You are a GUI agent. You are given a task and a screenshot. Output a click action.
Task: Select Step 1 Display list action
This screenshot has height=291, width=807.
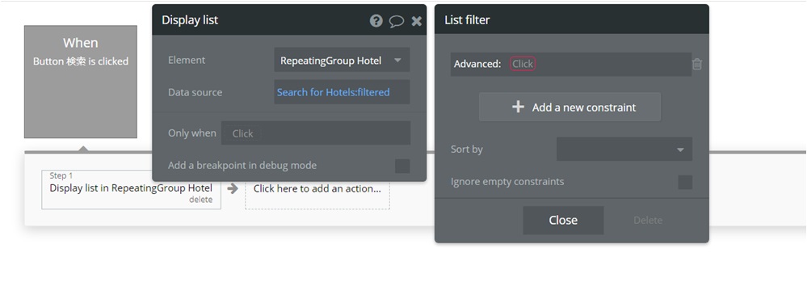click(131, 189)
